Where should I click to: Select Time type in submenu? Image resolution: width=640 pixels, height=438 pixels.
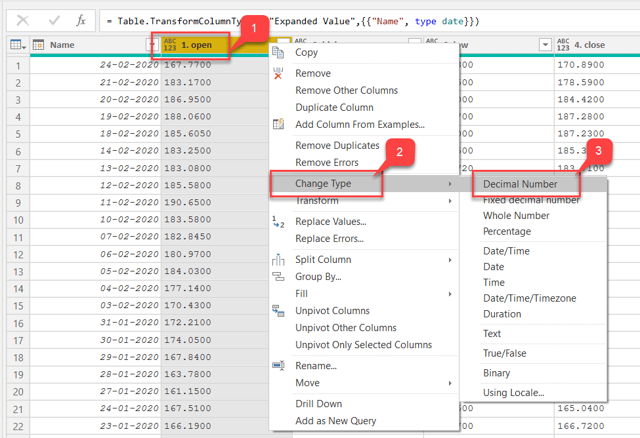click(x=494, y=283)
